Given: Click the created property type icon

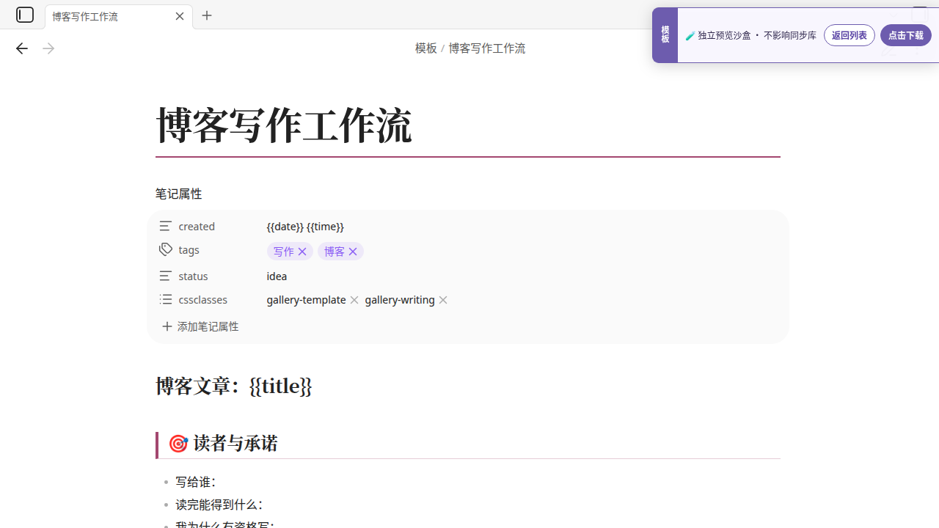Looking at the screenshot, I should coord(166,226).
